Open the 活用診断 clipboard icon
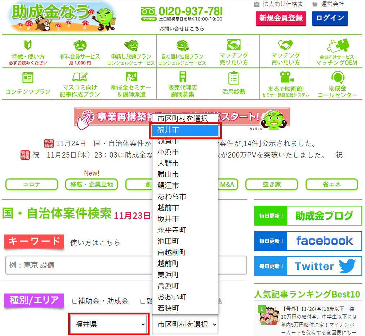The width and height of the screenshot is (365, 336). (233, 78)
